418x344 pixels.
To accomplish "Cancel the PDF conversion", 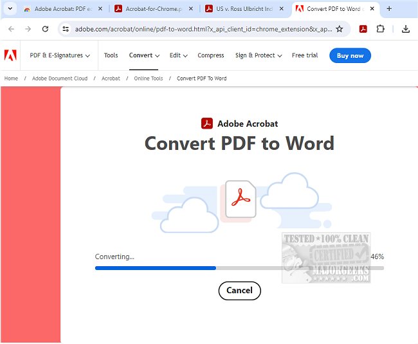I will (x=240, y=291).
